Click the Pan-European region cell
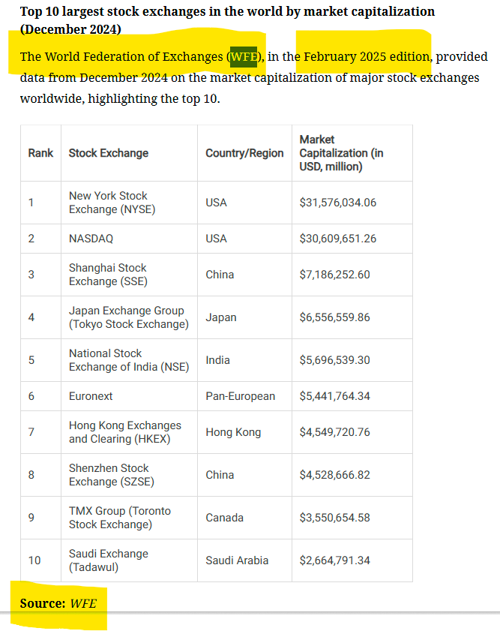The width and height of the screenshot is (500, 631). coord(244,396)
